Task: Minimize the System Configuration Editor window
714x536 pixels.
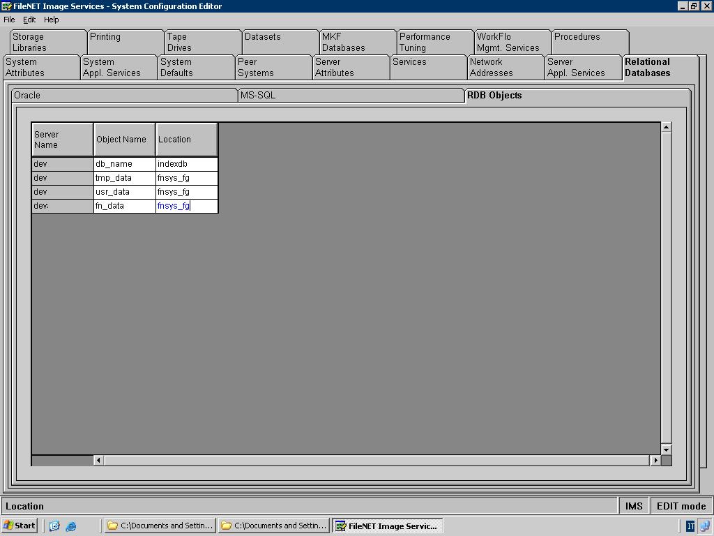Action: click(x=682, y=6)
